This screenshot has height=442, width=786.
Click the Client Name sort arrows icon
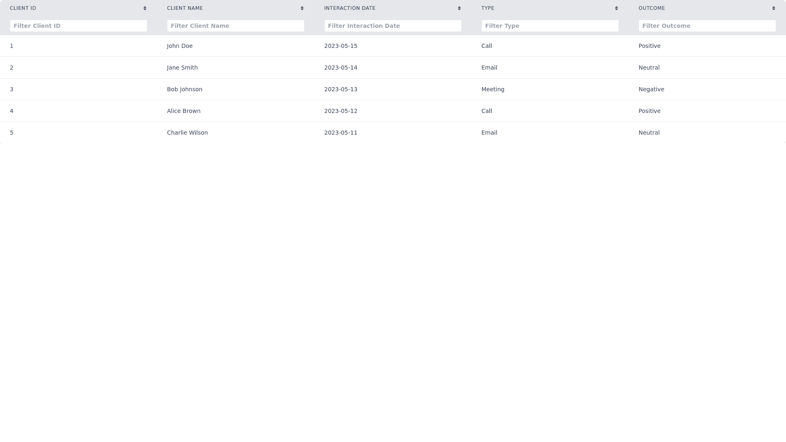tap(302, 8)
